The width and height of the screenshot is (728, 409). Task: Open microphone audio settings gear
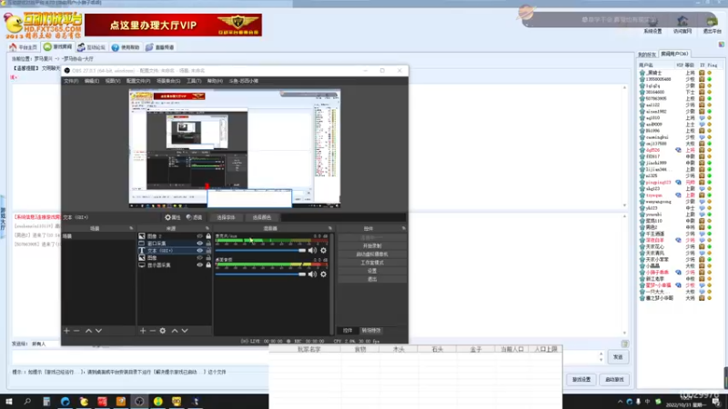pos(323,251)
